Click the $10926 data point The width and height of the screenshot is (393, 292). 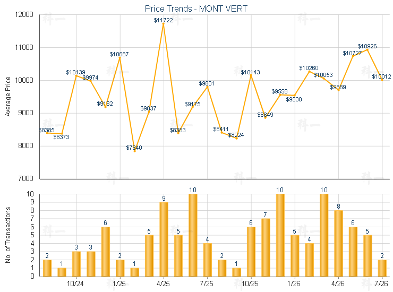click(x=368, y=50)
